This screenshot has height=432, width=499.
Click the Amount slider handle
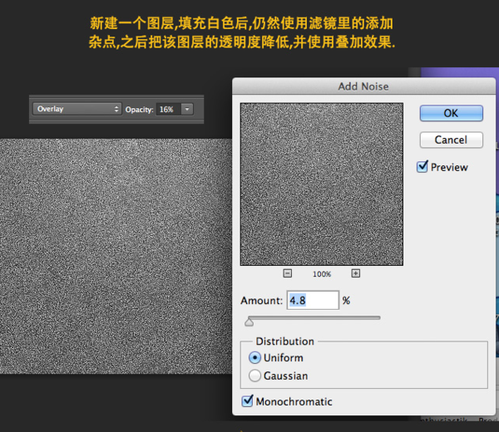249,322
